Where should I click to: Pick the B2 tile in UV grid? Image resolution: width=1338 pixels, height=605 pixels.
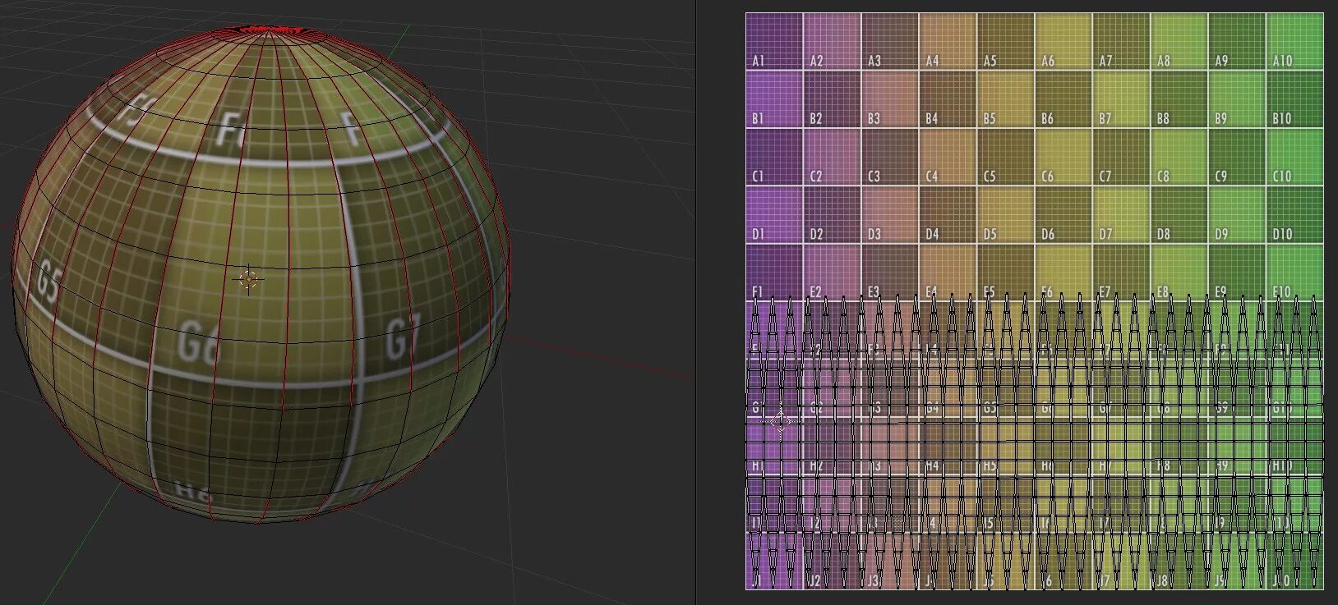coord(832,99)
